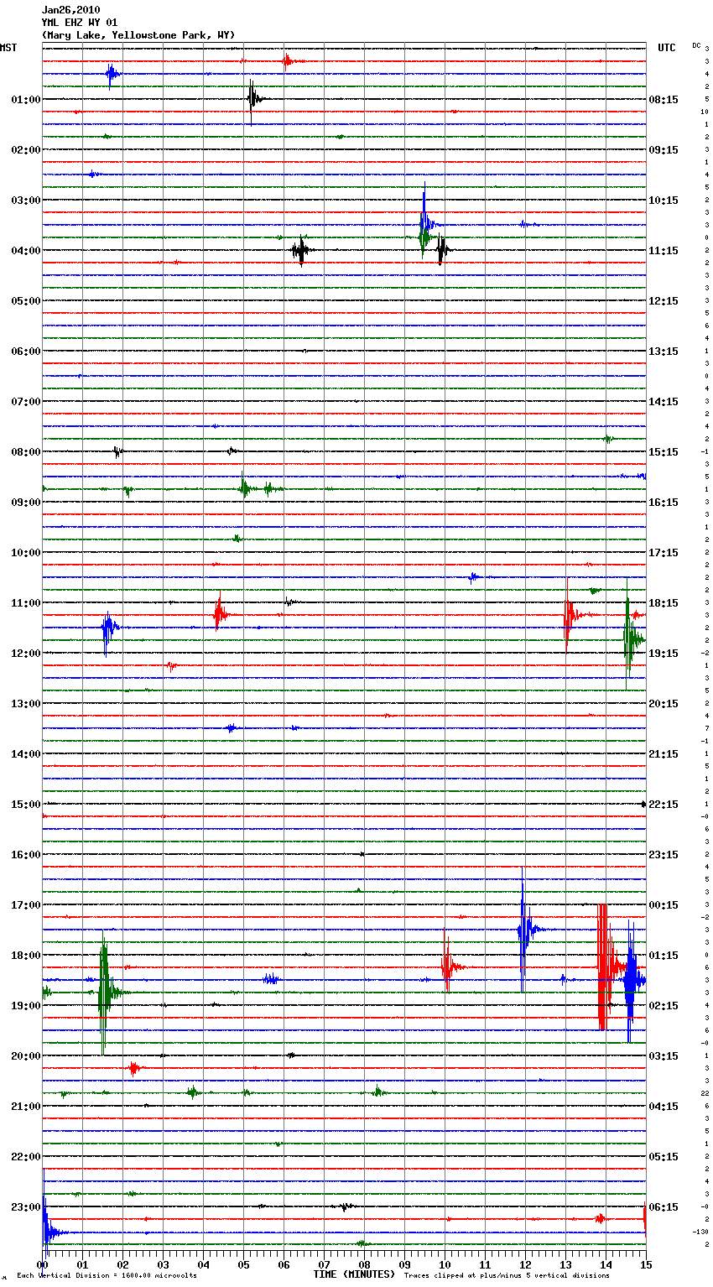Select the 19:00 MST time label
This screenshot has height=1287, width=713.
(25, 1006)
